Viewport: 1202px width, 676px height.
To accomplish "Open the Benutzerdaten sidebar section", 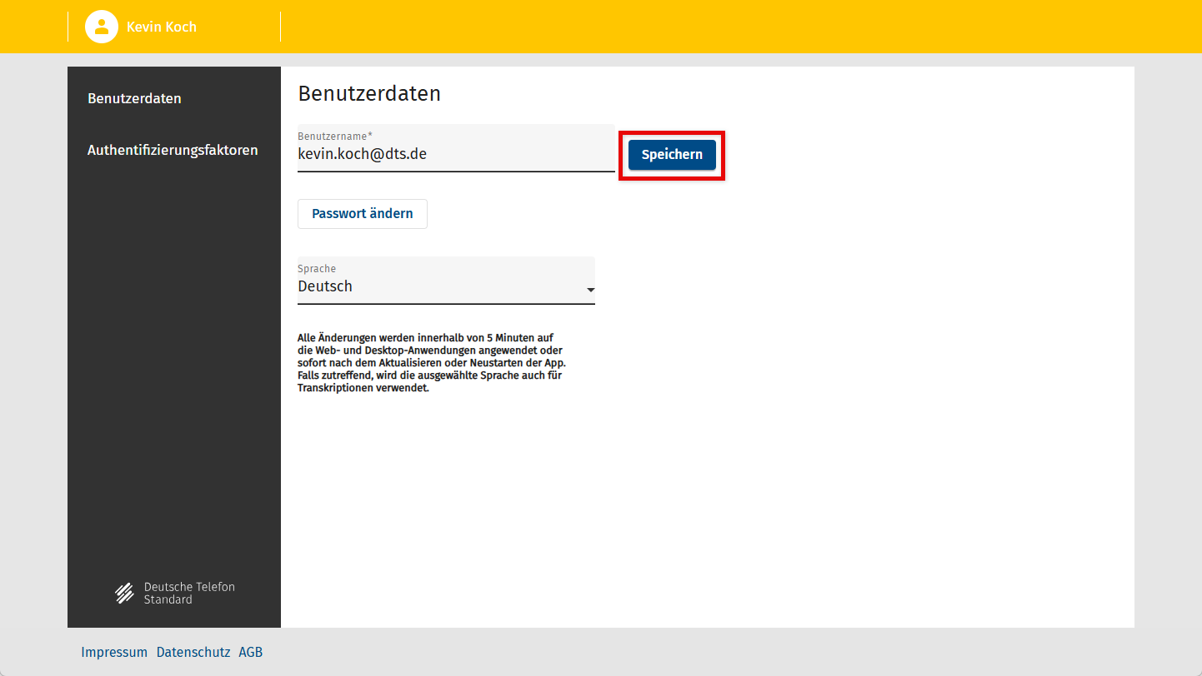I will click(134, 98).
